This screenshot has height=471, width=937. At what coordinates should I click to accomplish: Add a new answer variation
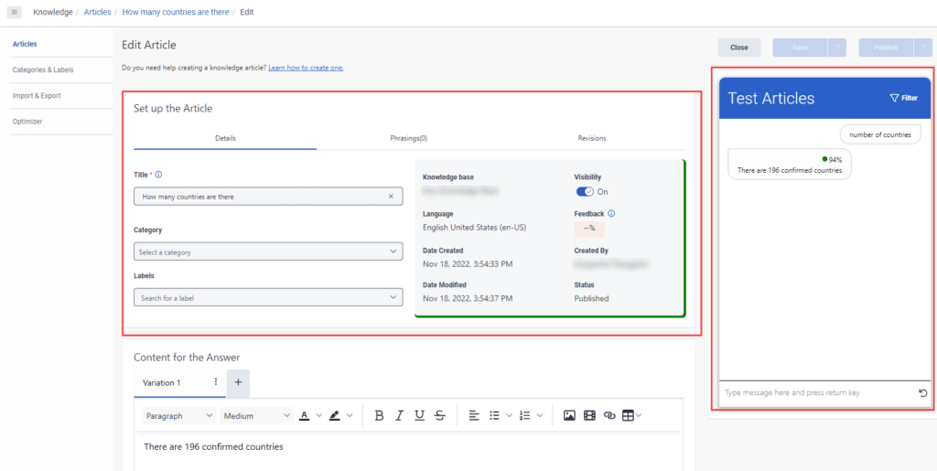(x=238, y=382)
